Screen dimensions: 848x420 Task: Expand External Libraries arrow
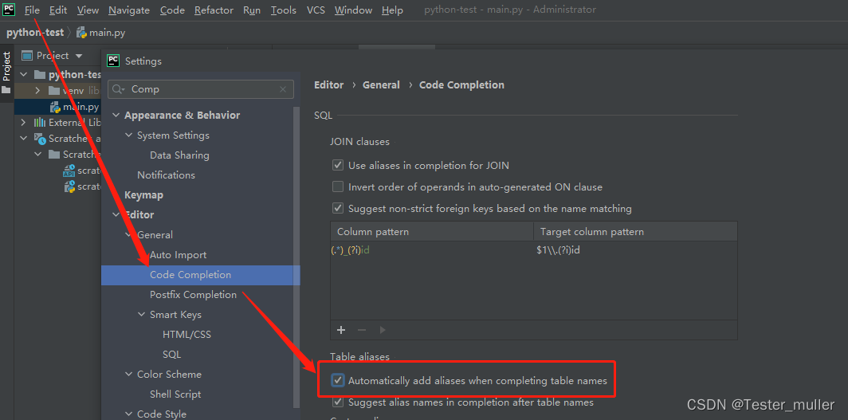pos(23,123)
